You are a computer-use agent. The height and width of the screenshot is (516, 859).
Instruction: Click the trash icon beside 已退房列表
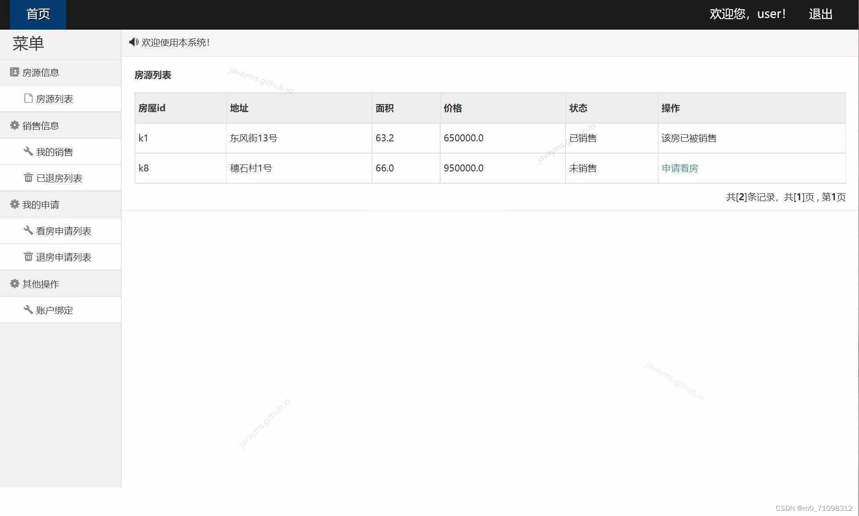[x=28, y=178]
